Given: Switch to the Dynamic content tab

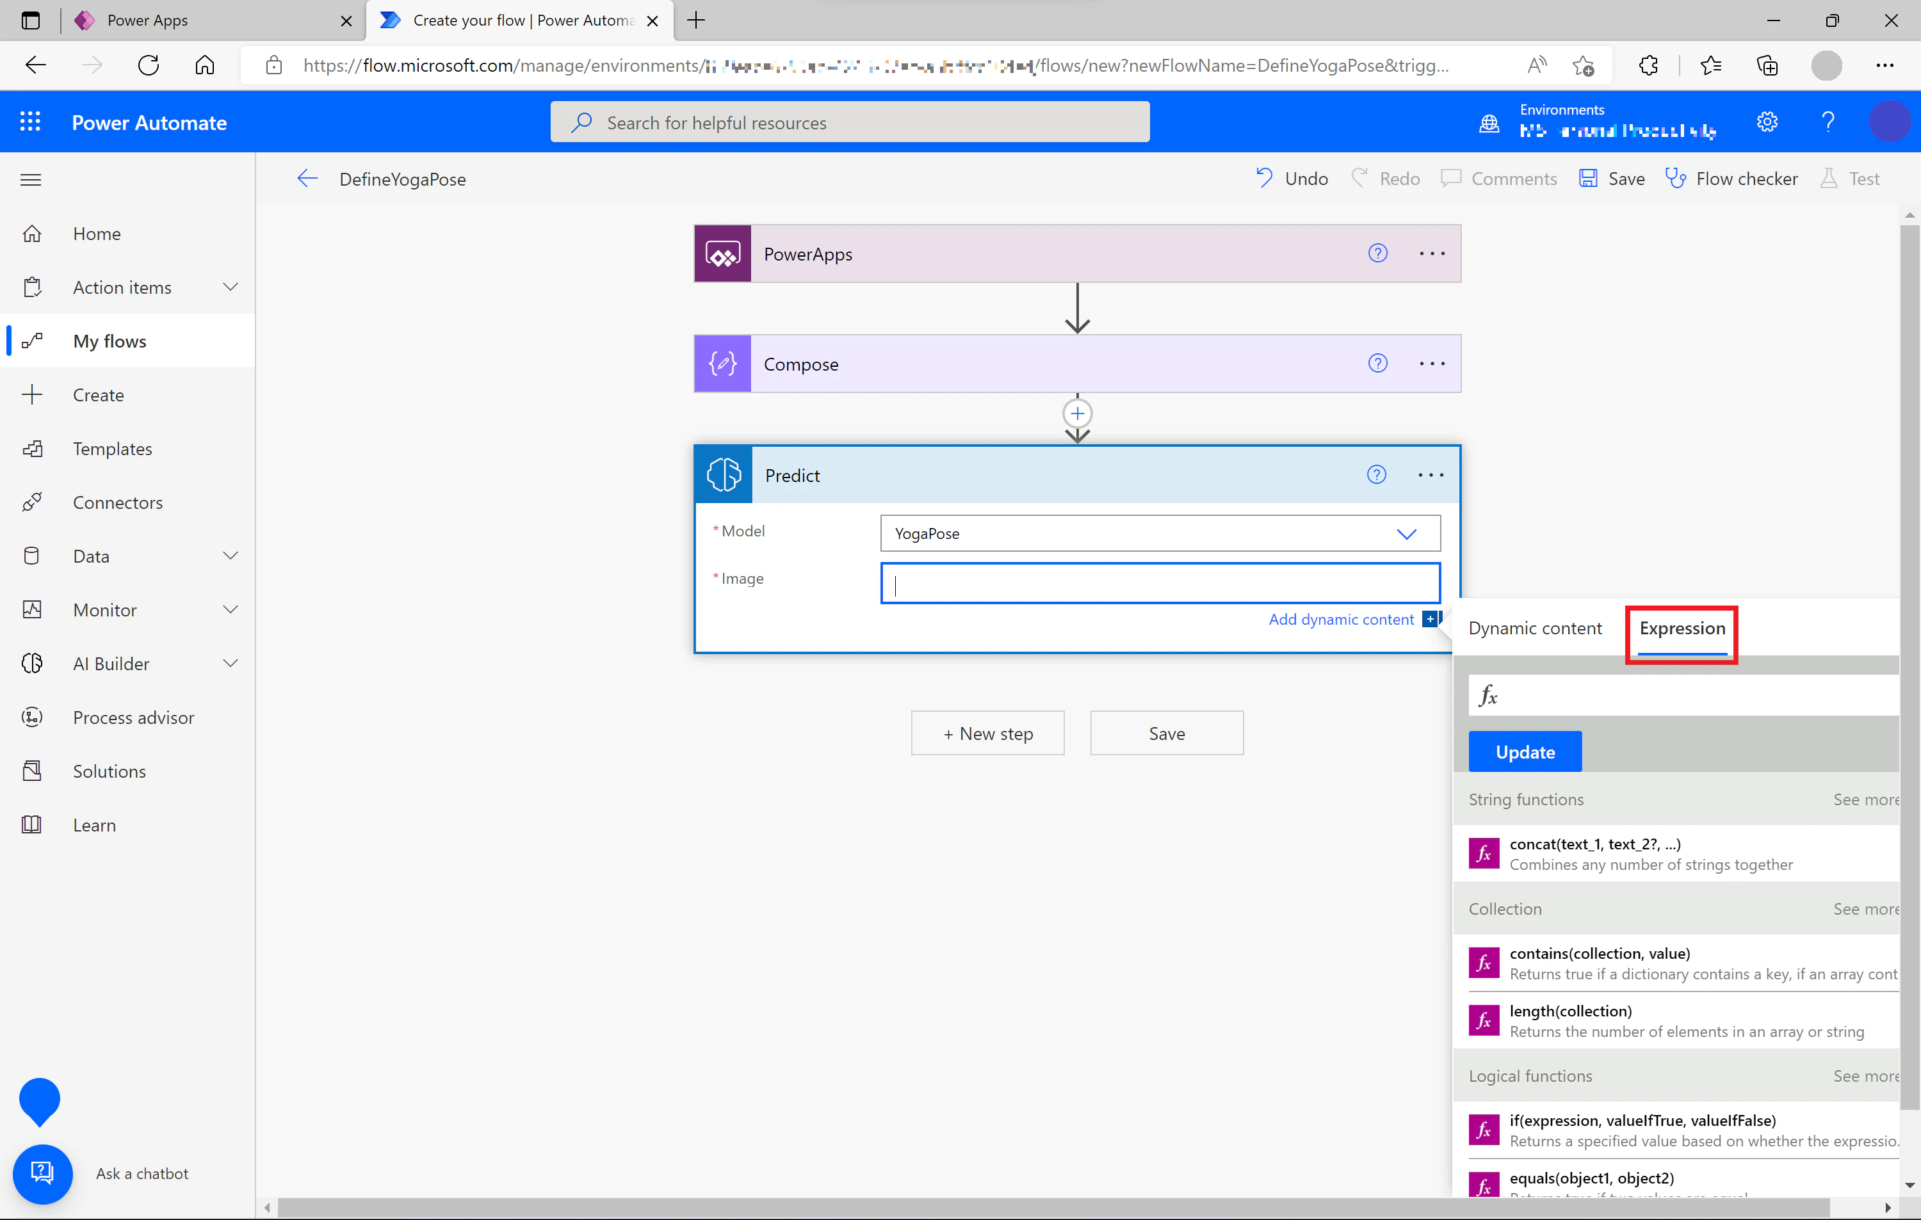Looking at the screenshot, I should (x=1535, y=629).
